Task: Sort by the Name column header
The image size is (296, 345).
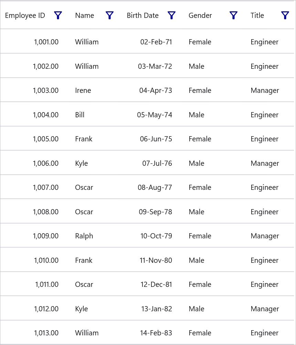Action: coord(85,15)
